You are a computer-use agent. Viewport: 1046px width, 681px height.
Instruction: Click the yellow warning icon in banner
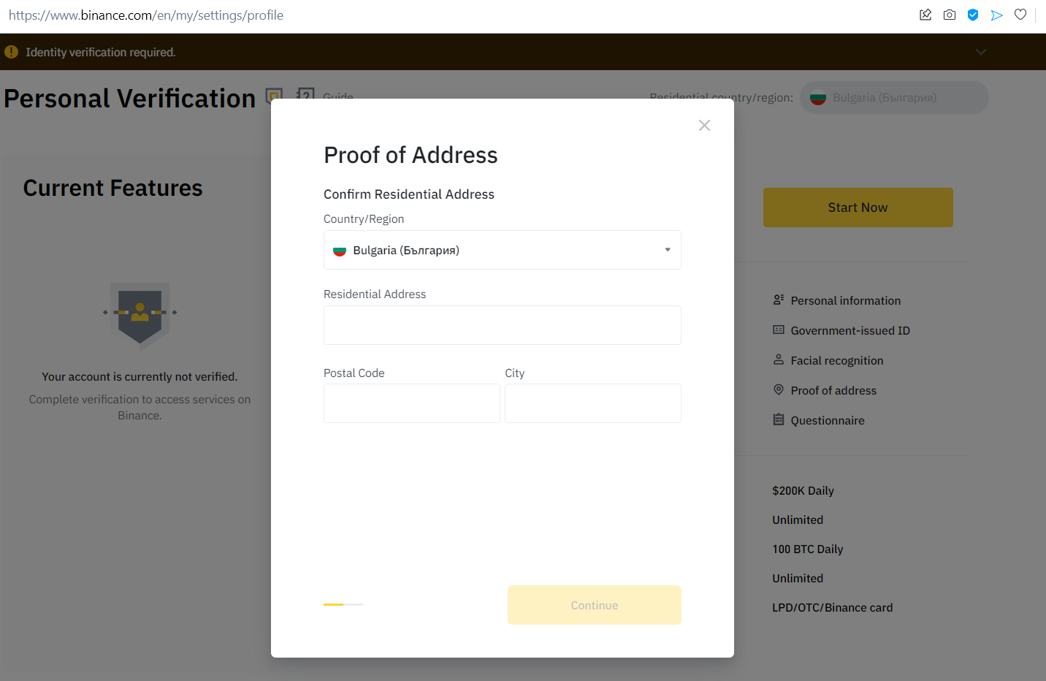click(x=11, y=52)
